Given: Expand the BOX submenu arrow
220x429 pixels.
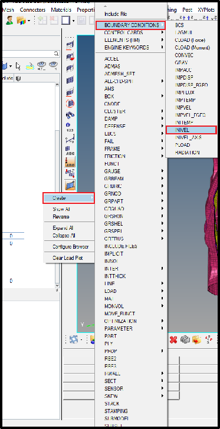Looking at the screenshot, I should [163, 96].
